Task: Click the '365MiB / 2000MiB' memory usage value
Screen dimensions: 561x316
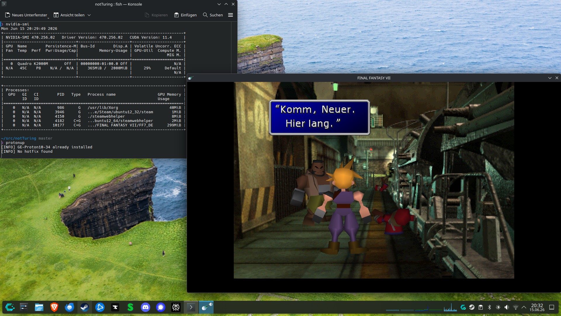Action: pos(108,68)
